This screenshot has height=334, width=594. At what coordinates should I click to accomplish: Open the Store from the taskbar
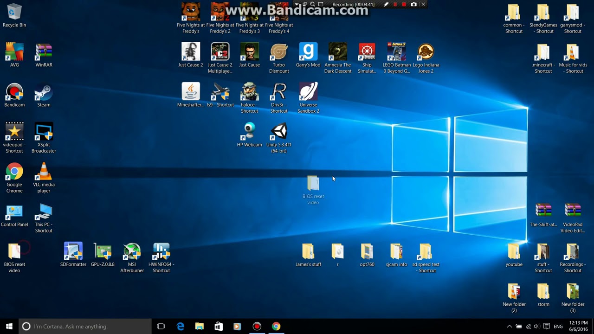click(219, 327)
